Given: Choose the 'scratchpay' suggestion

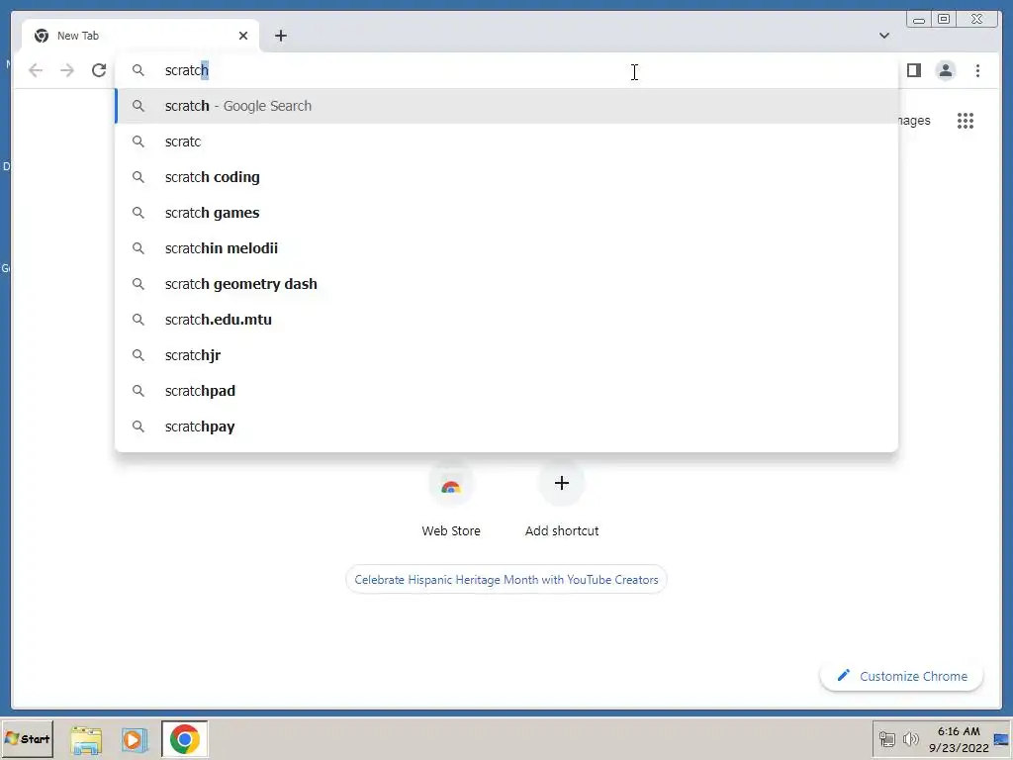Looking at the screenshot, I should pos(506,426).
